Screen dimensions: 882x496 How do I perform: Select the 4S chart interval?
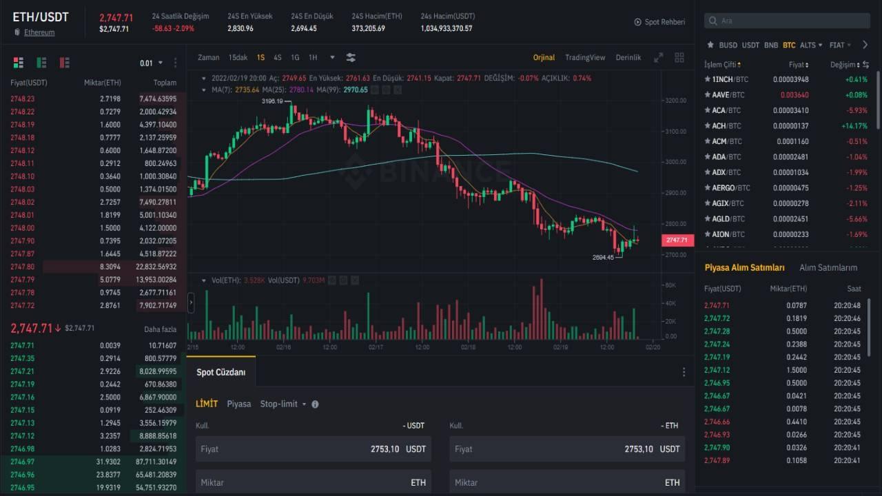click(x=277, y=57)
